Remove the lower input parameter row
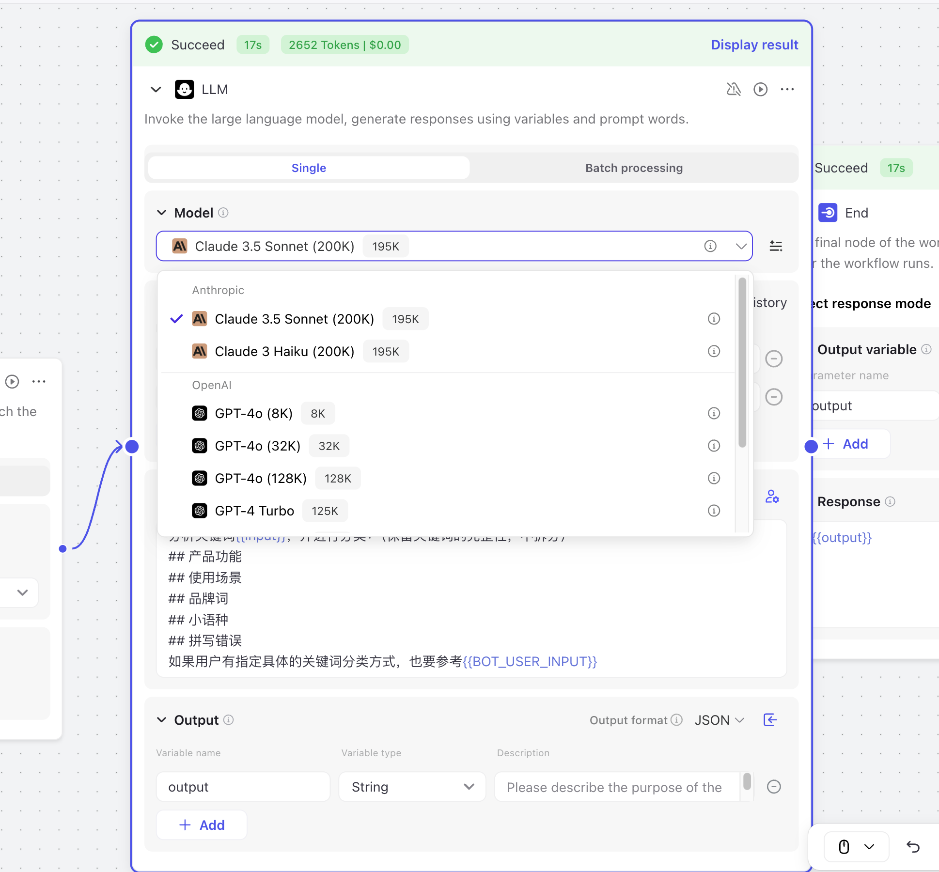The width and height of the screenshot is (939, 872). (774, 397)
